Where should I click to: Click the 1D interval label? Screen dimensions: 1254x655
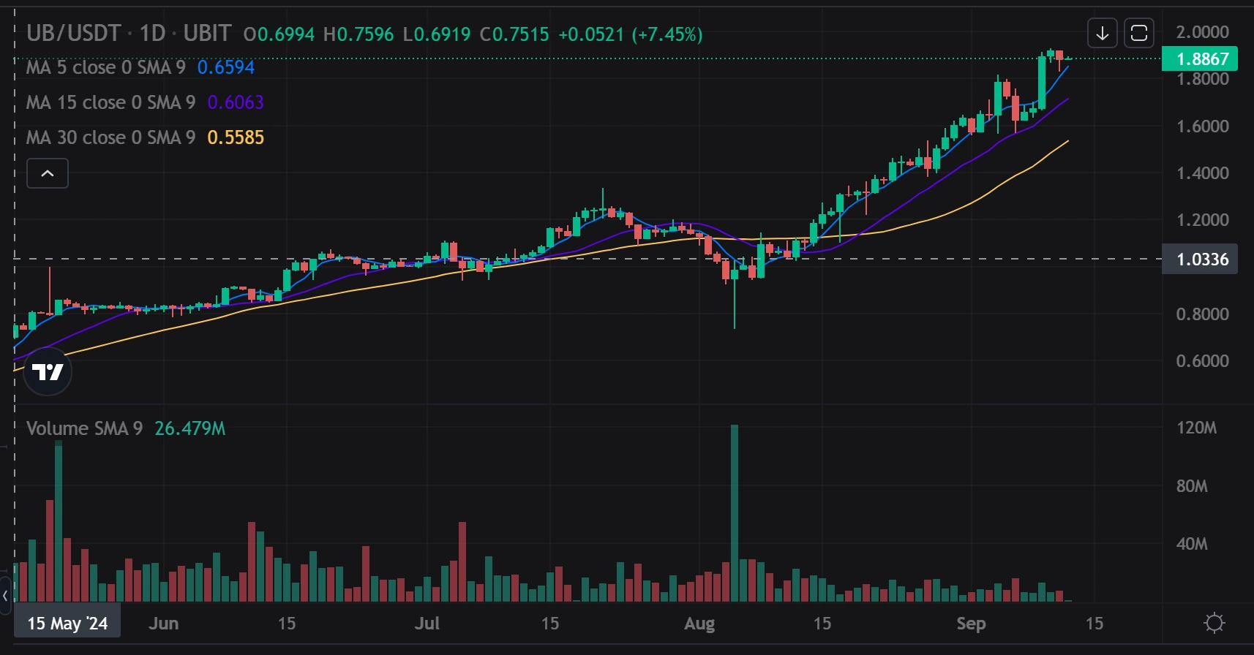[x=152, y=34]
